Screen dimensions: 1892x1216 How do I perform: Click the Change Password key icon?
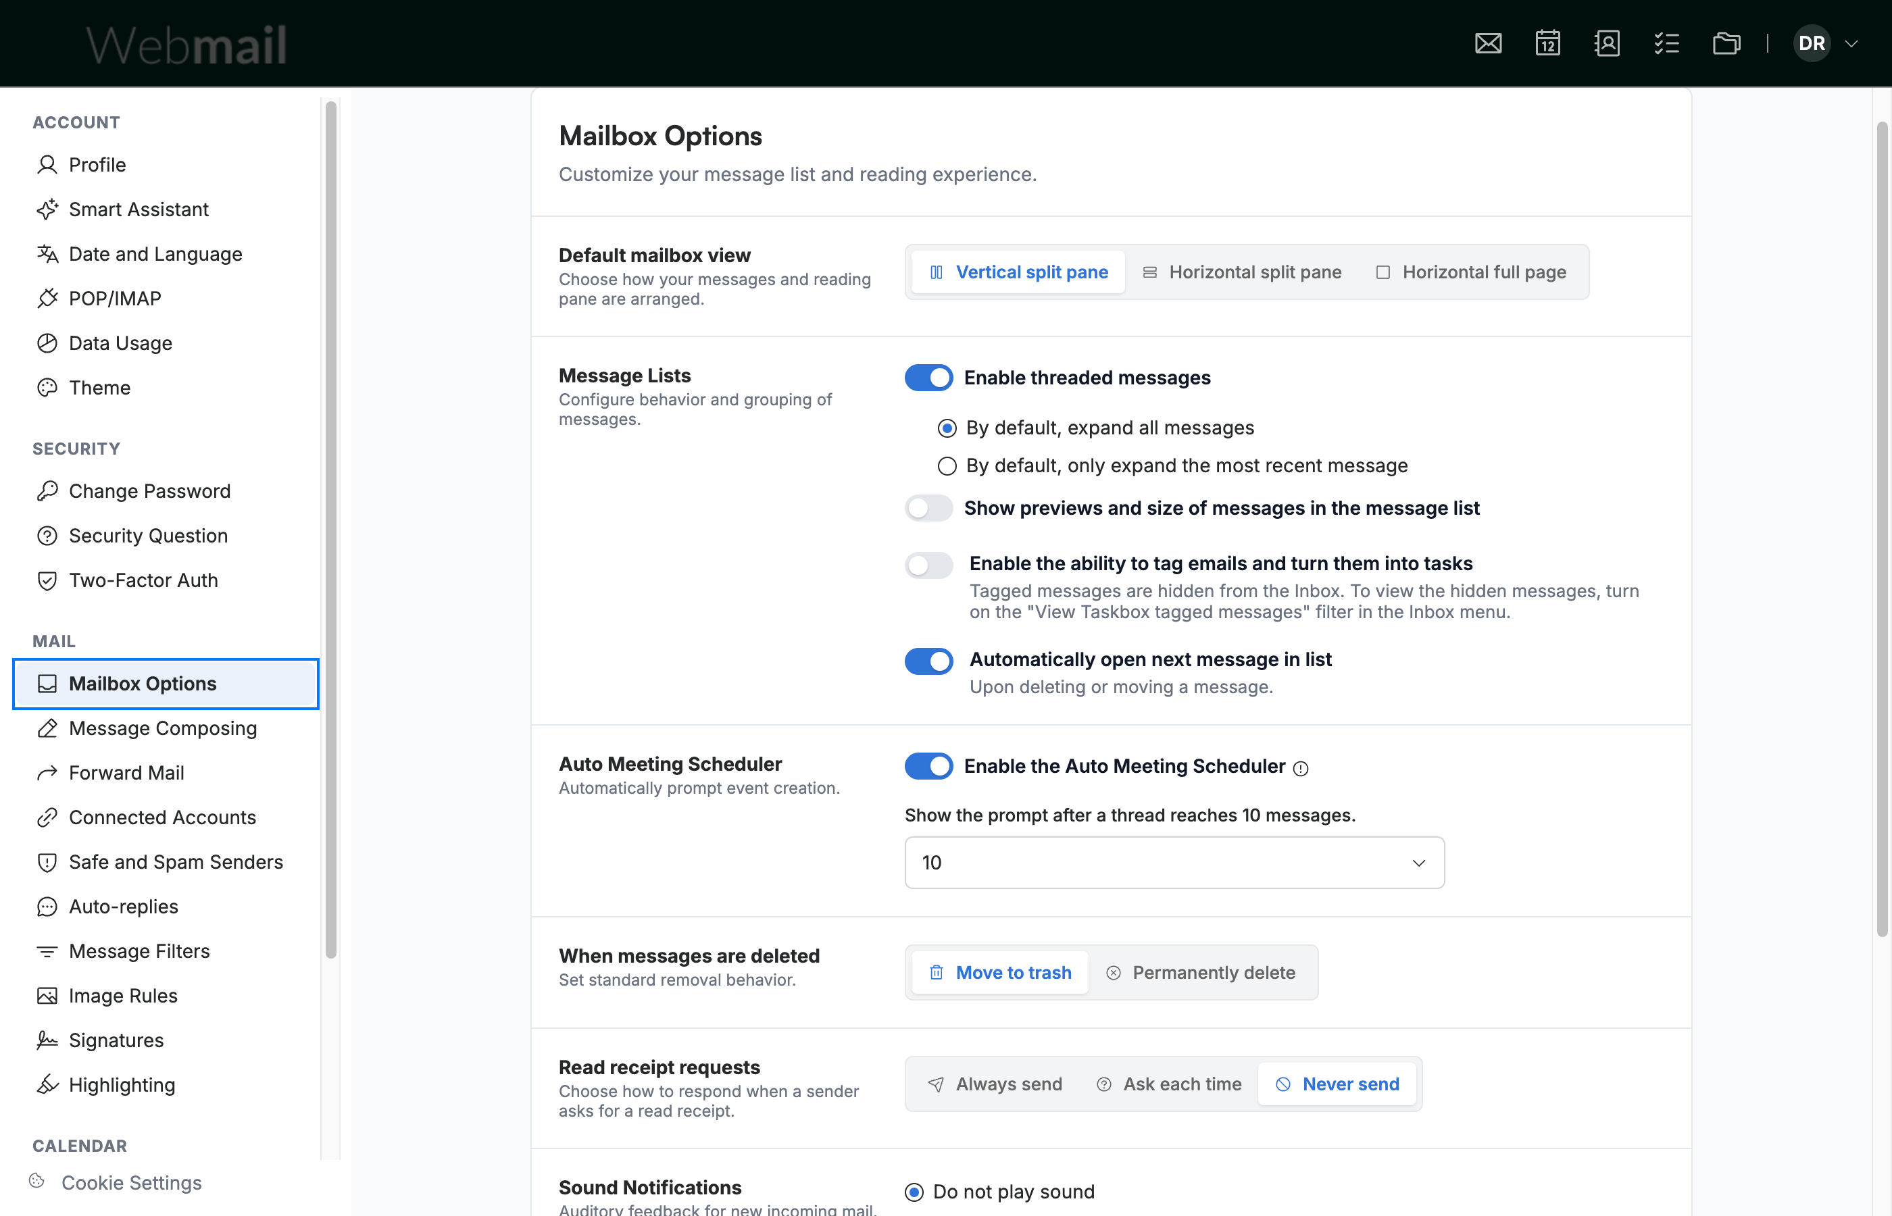[47, 491]
